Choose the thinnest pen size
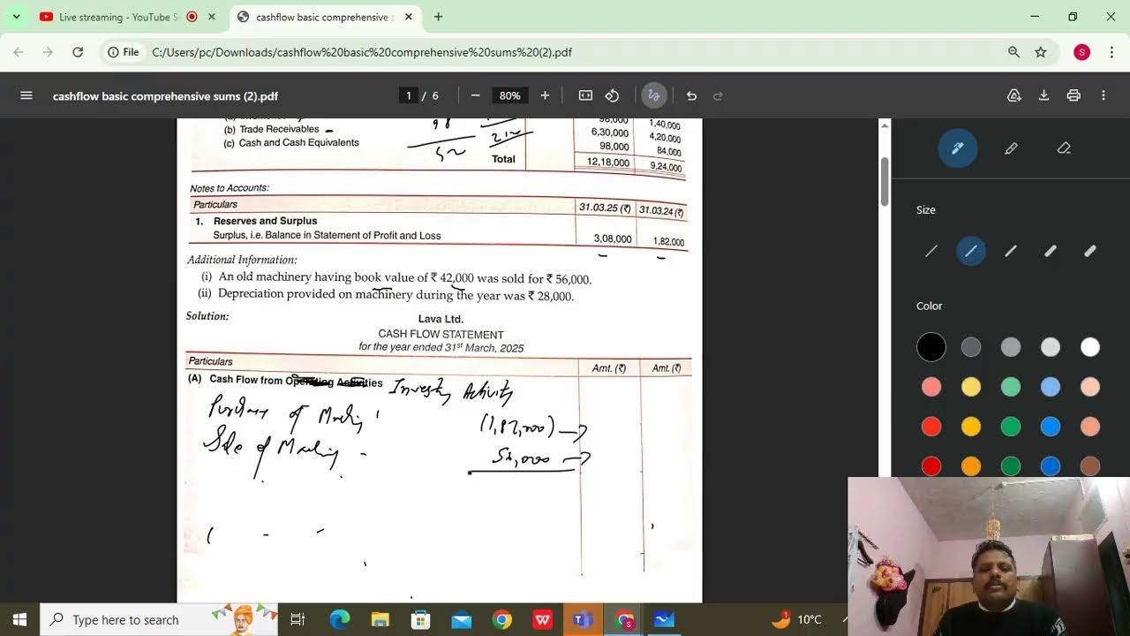This screenshot has height=636, width=1130. (x=931, y=252)
